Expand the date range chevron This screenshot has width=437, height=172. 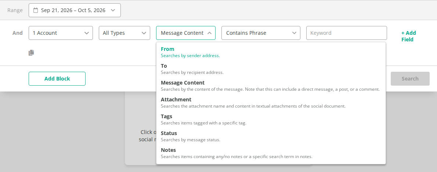pos(113,10)
